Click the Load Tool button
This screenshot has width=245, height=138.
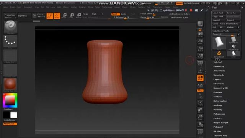click(219, 13)
